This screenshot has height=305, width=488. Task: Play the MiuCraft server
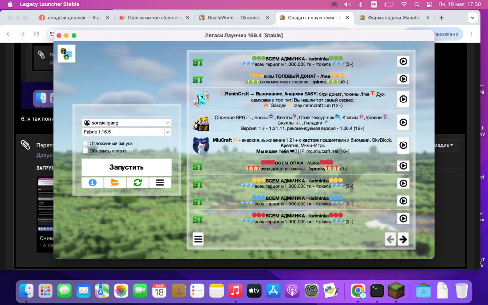[x=403, y=145]
